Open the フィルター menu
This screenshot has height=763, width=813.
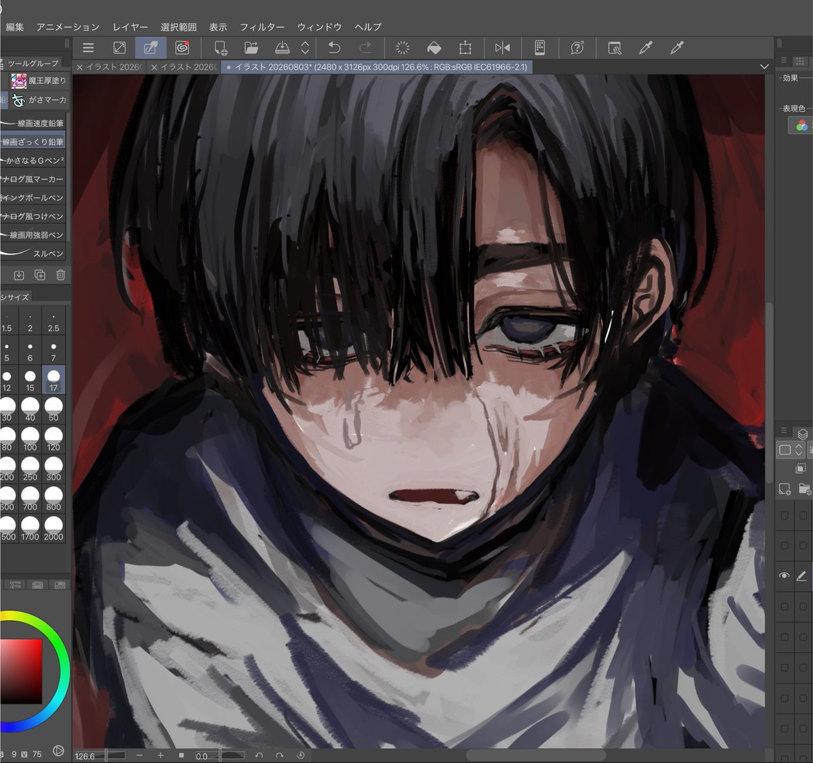(x=262, y=27)
